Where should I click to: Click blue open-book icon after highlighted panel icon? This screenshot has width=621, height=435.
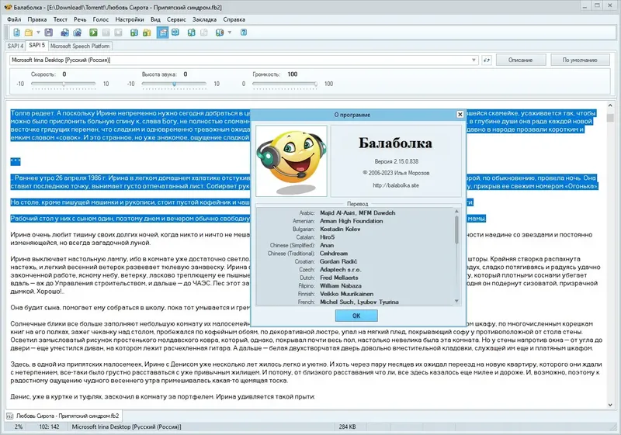point(175,33)
